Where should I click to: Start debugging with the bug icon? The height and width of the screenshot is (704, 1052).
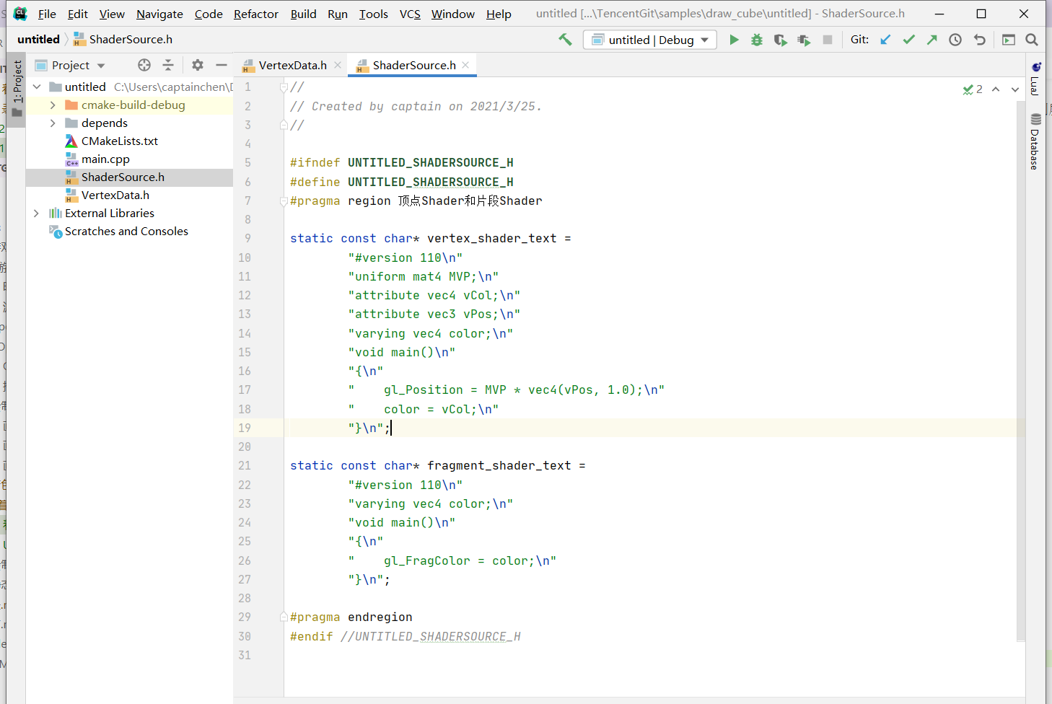click(x=757, y=40)
